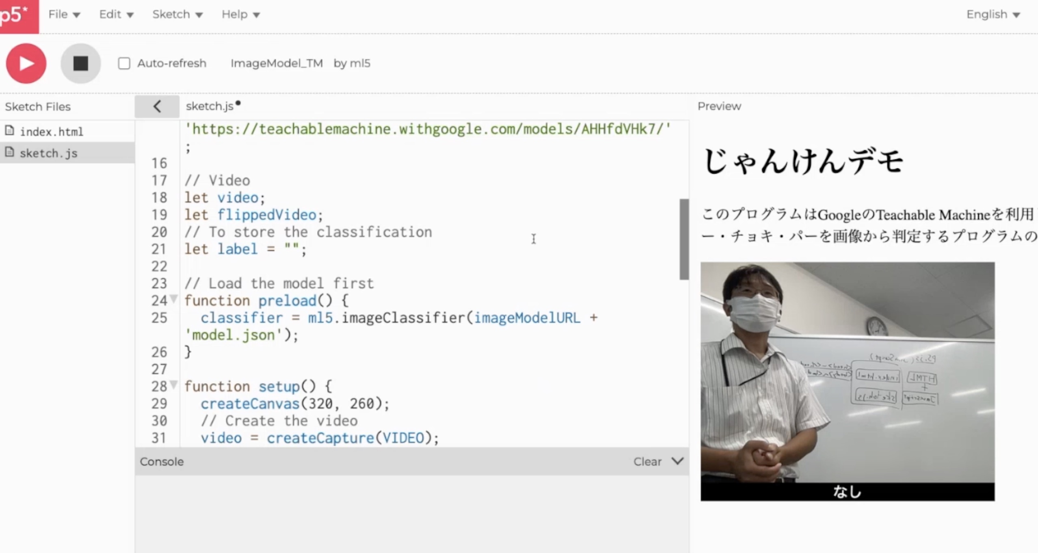Enable the Auto-refresh checkbox
Screen dimensions: 1038x553
tap(124, 63)
